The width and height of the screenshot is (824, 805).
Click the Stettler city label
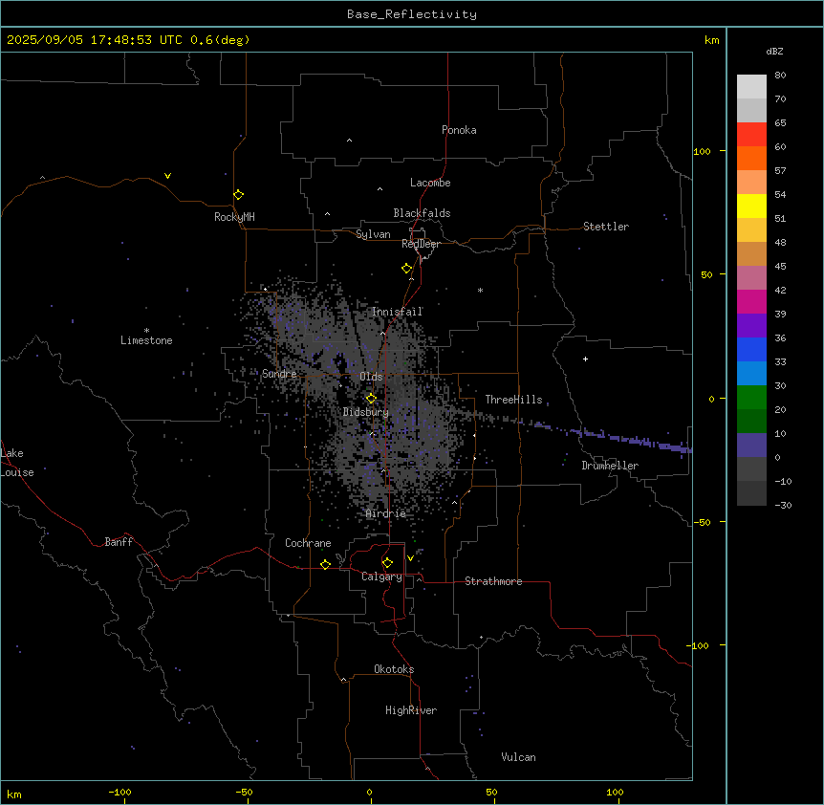pos(606,227)
